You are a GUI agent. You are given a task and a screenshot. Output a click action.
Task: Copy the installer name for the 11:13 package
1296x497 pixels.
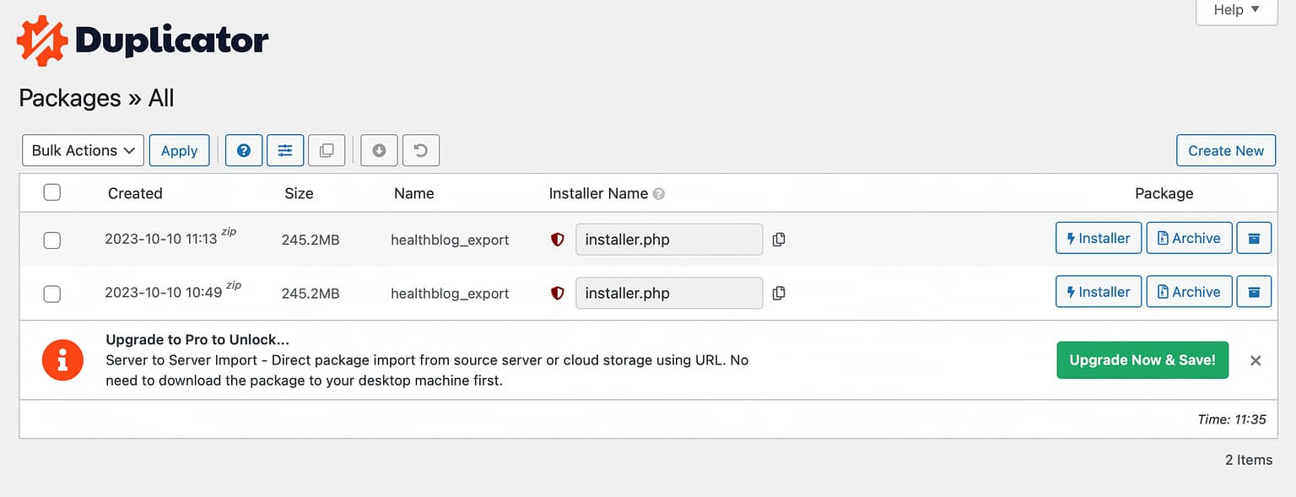[x=778, y=240]
